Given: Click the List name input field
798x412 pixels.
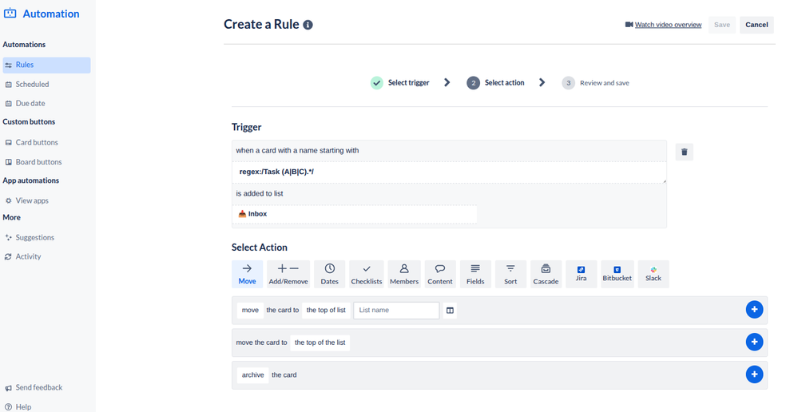Looking at the screenshot, I should coord(396,311).
